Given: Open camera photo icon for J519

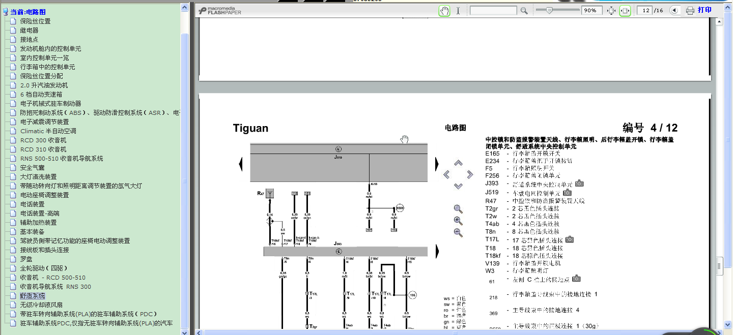Looking at the screenshot, I should tap(567, 192).
